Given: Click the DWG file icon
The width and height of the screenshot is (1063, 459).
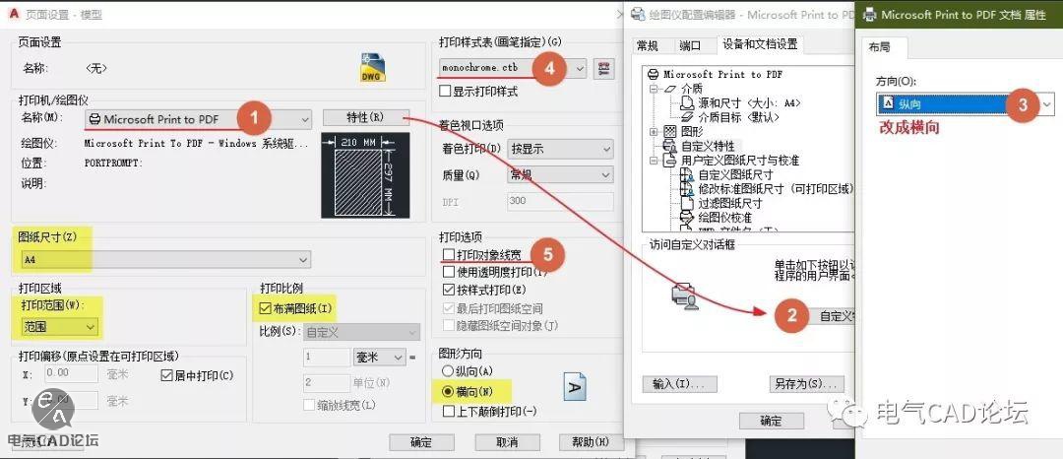Looking at the screenshot, I should coord(372,65).
